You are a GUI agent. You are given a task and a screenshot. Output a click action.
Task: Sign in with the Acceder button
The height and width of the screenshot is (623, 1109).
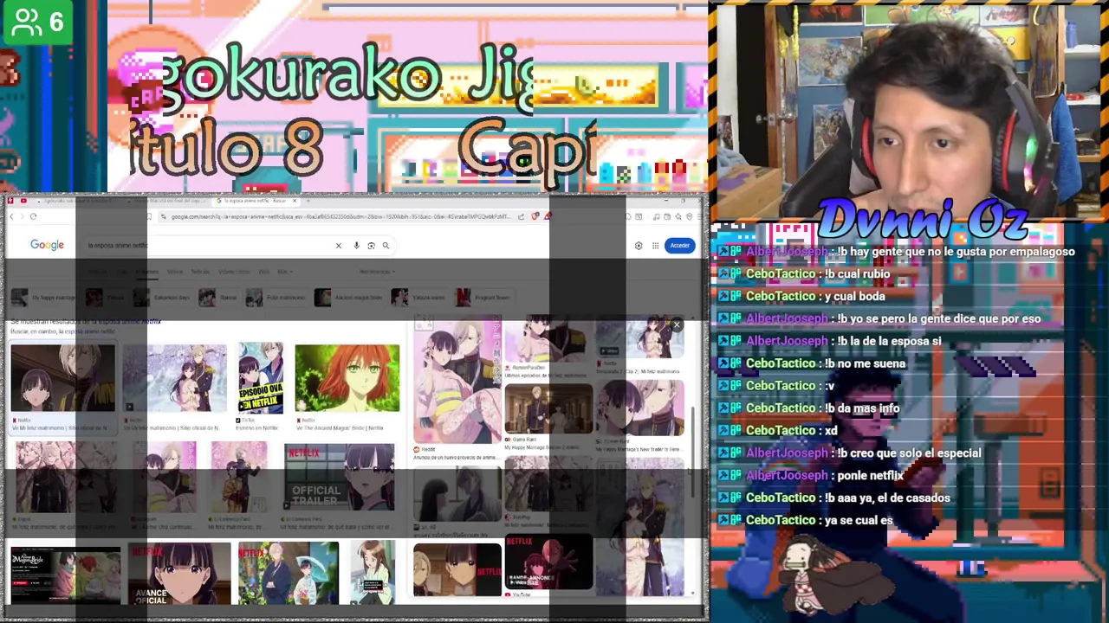coord(679,246)
